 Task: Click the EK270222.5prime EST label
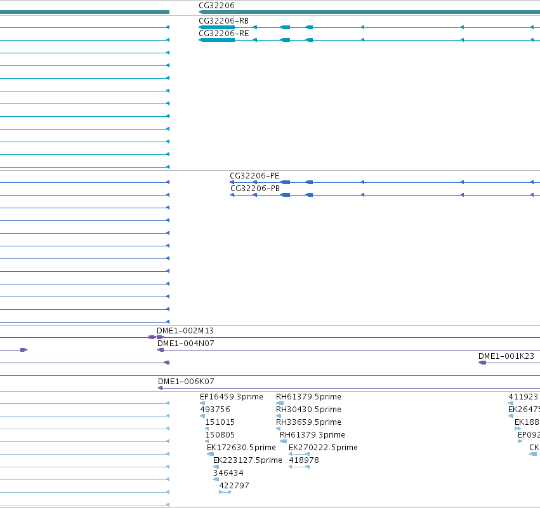[x=323, y=448]
